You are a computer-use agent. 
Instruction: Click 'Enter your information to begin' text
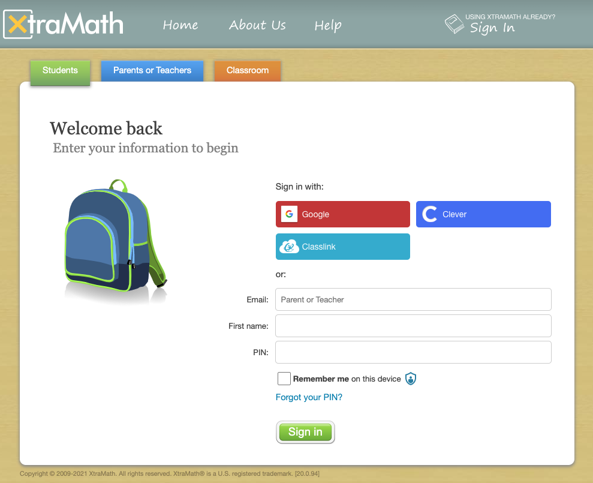tap(146, 148)
